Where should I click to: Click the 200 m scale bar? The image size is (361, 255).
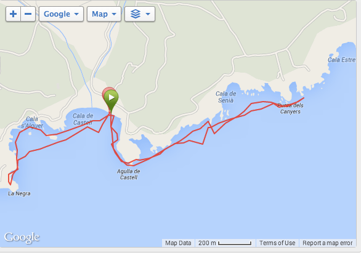click(x=225, y=243)
